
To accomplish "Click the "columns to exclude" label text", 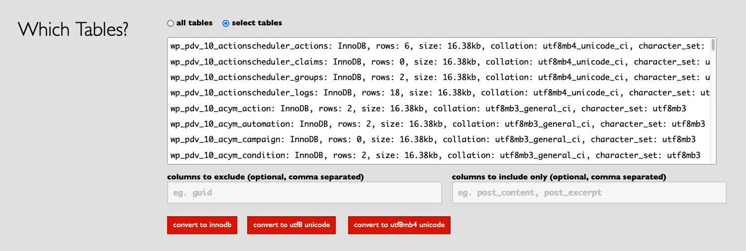I will [265, 177].
